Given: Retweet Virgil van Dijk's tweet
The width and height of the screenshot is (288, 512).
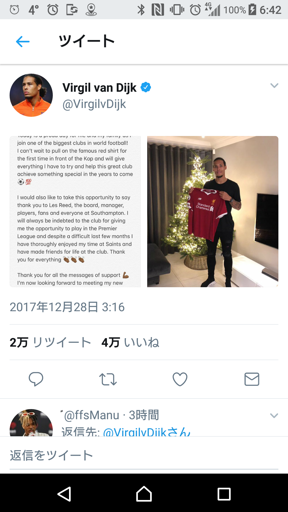Looking at the screenshot, I should 108,379.
